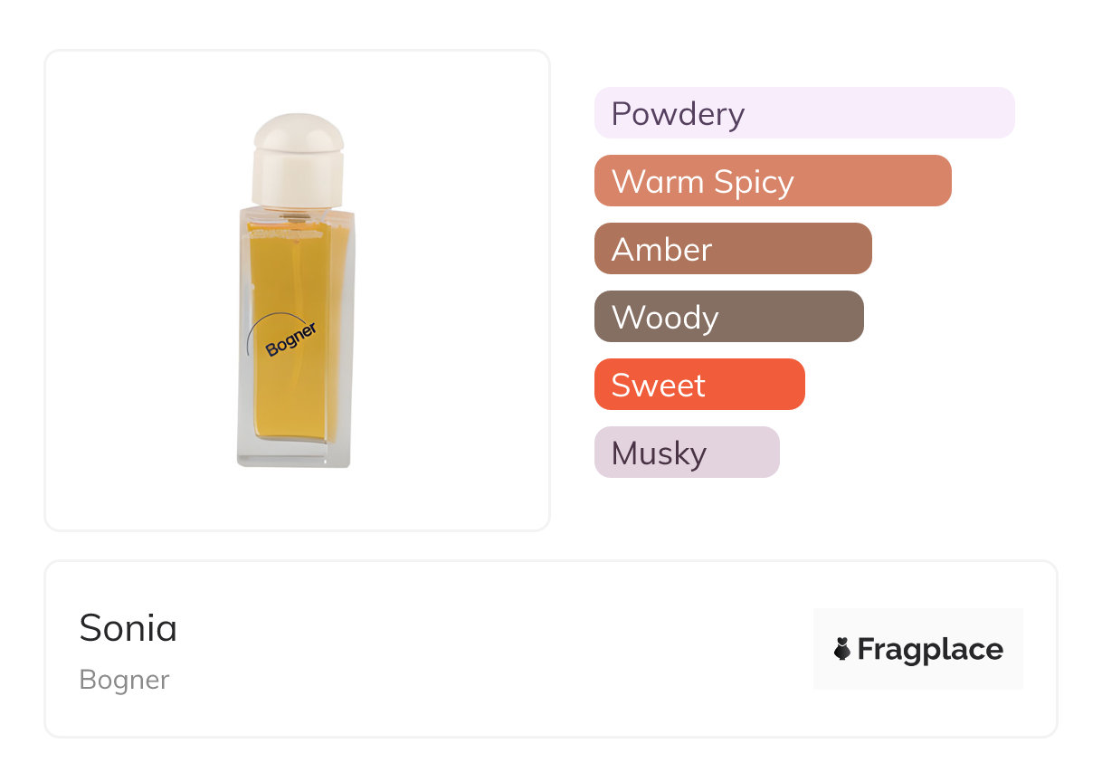Choose the Amber accord bar
This screenshot has height=782, width=1102.
pos(732,249)
